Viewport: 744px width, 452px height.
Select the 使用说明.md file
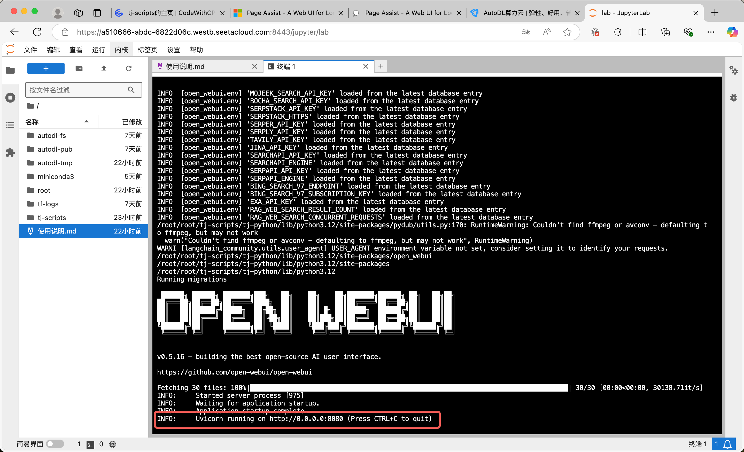(84, 231)
